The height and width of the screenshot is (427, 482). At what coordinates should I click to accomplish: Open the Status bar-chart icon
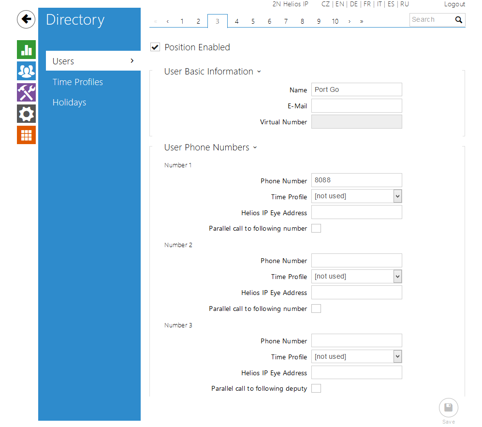coord(26,50)
